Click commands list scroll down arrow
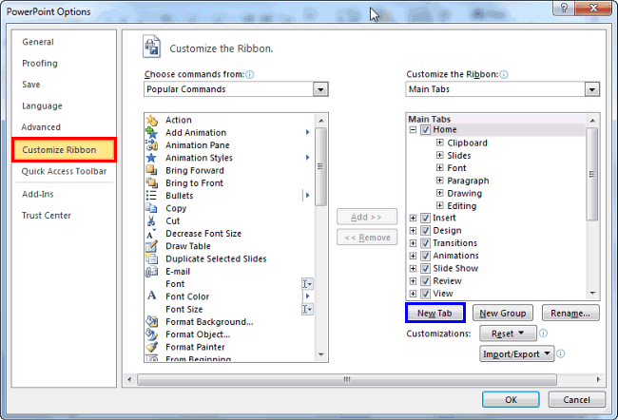 pos(320,355)
